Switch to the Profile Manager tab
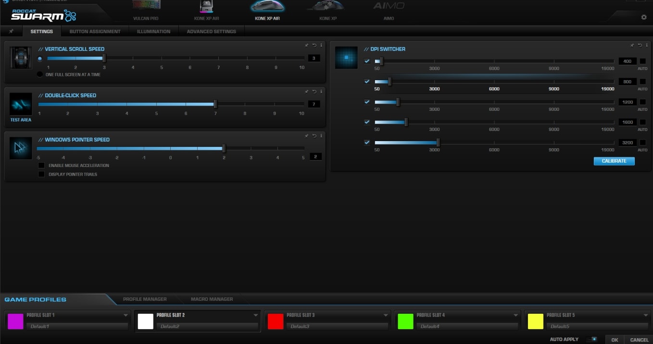Image resolution: width=653 pixels, height=344 pixels. coord(145,299)
